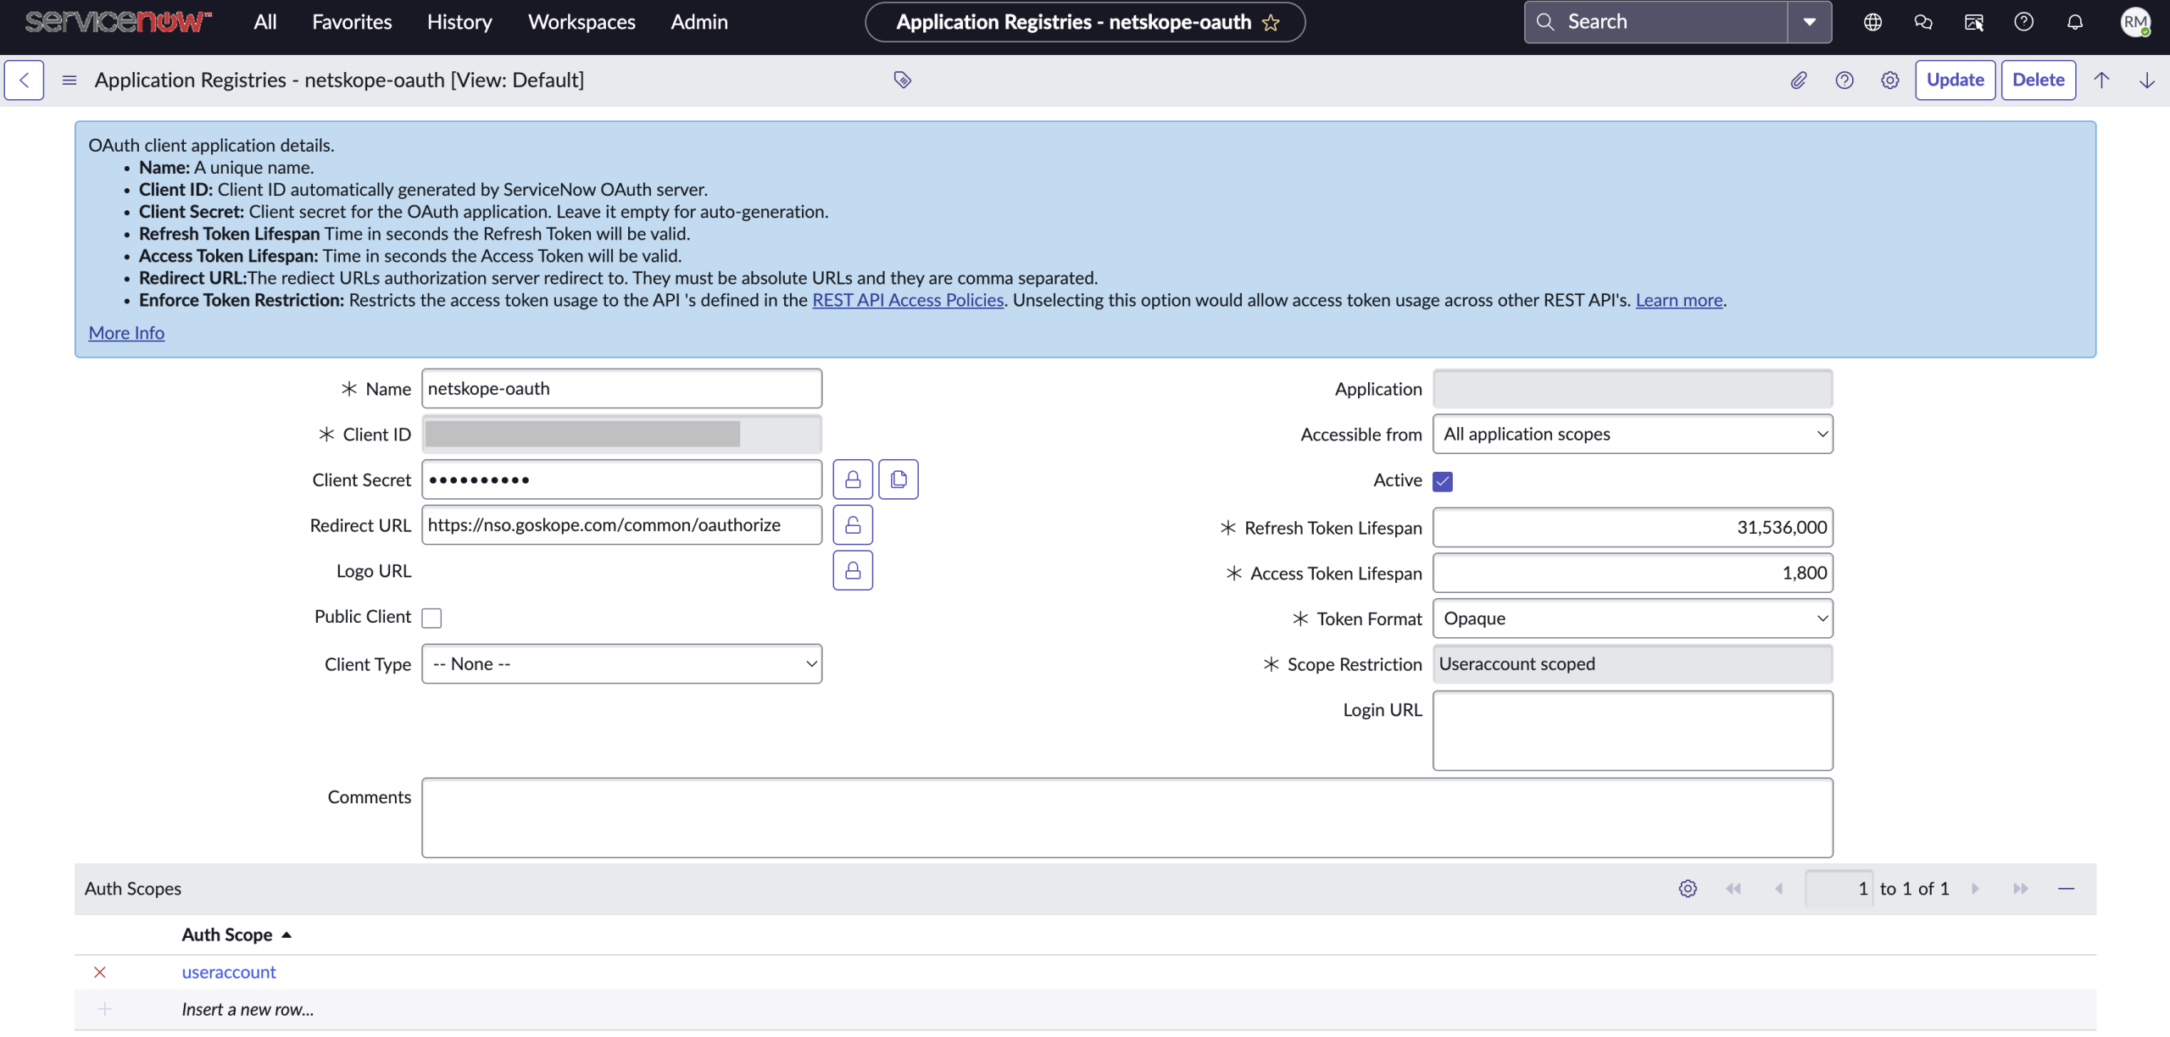Click the Client Secret password field

(622, 480)
